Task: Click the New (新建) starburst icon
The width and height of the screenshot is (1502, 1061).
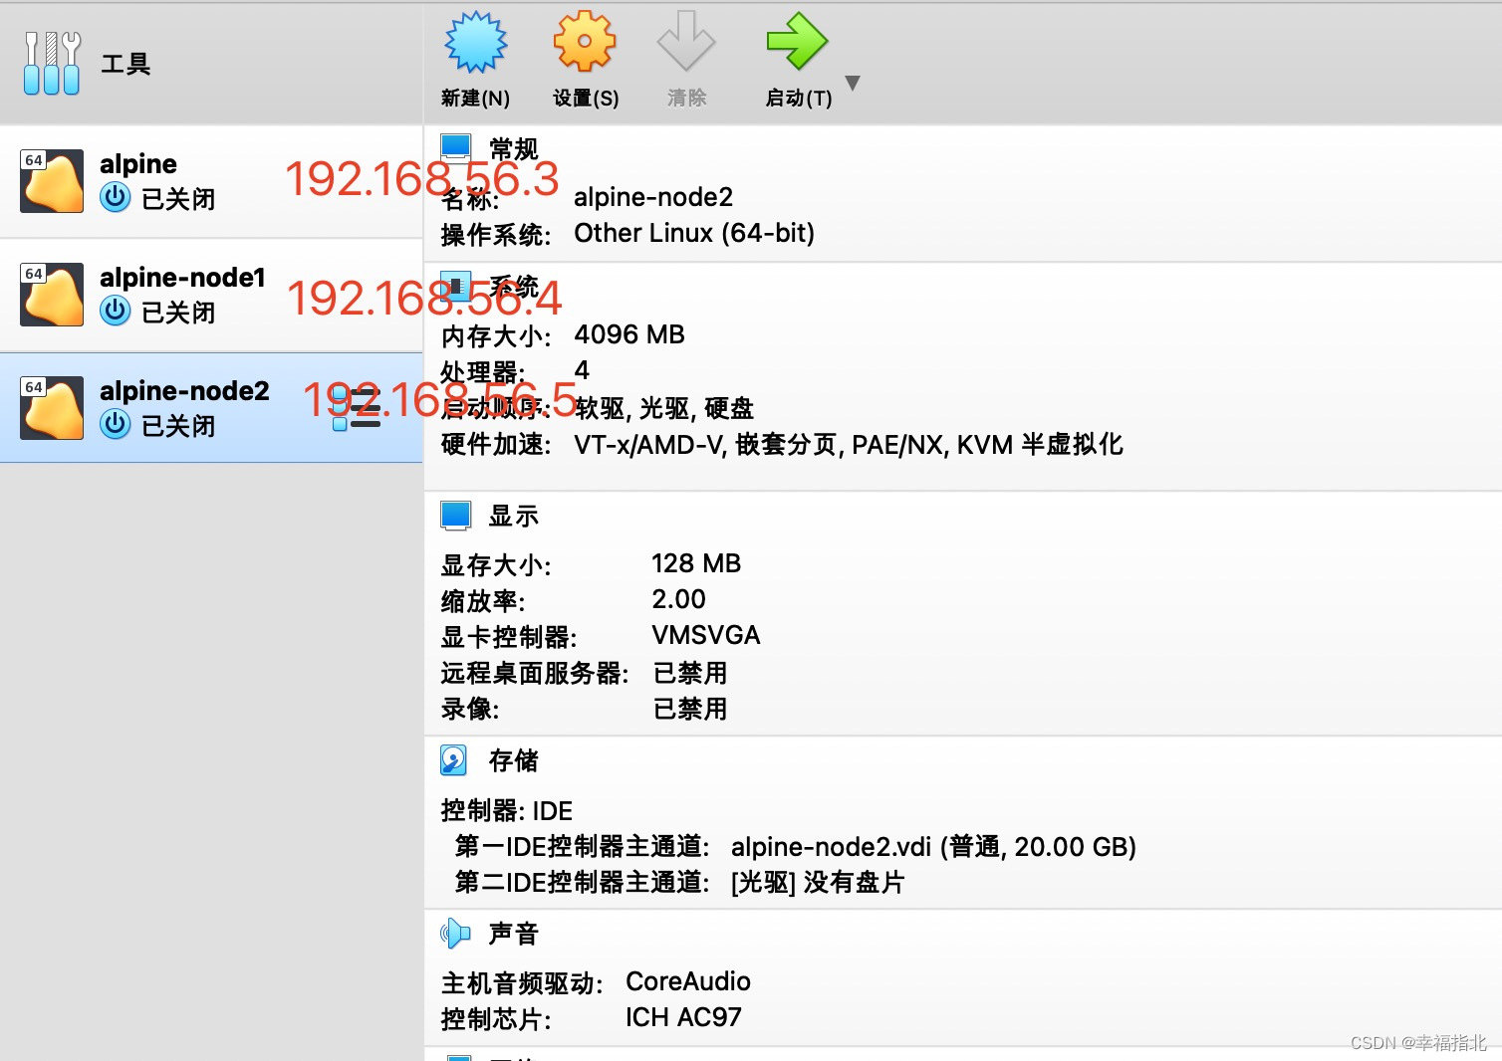Action: (x=476, y=42)
